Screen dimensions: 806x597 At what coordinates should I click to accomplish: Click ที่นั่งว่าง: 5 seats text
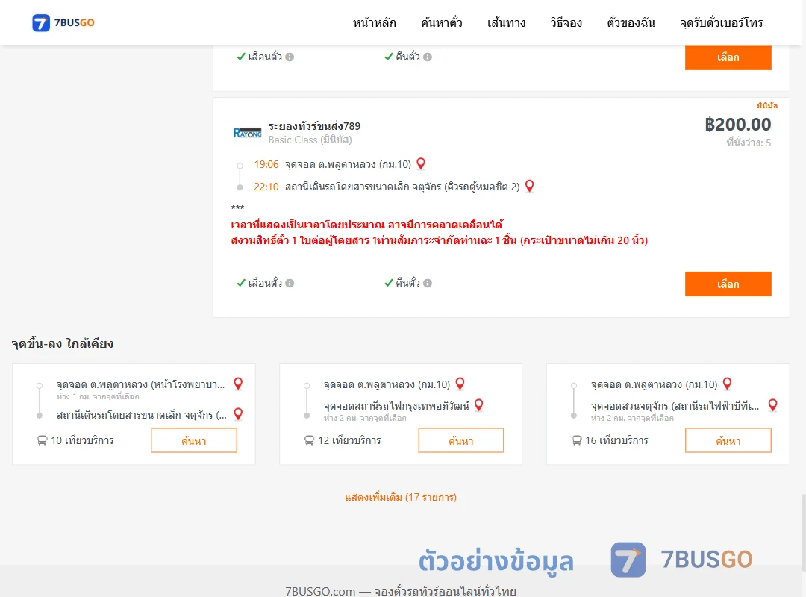[x=749, y=143]
